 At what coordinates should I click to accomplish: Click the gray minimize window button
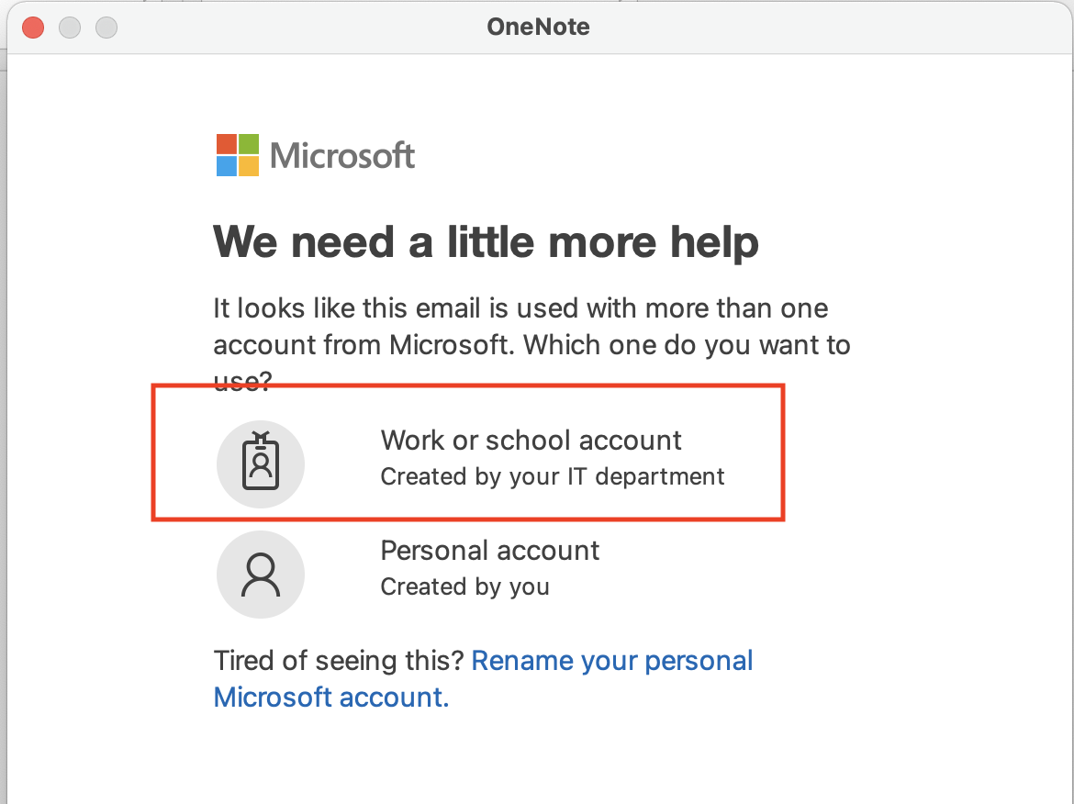click(x=70, y=28)
